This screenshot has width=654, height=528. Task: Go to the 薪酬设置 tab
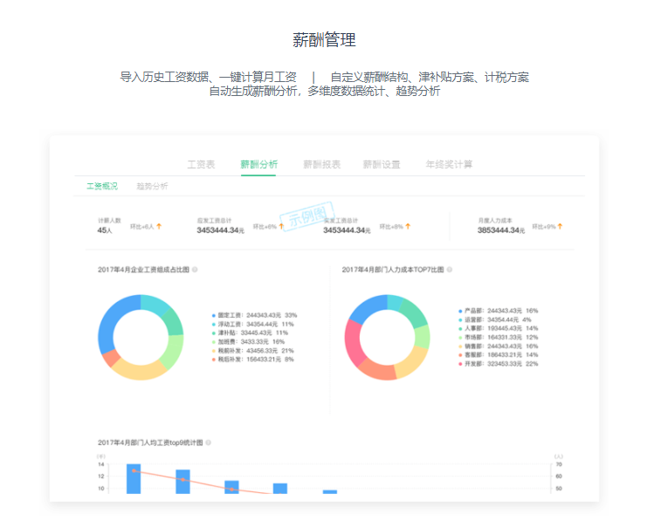click(382, 165)
